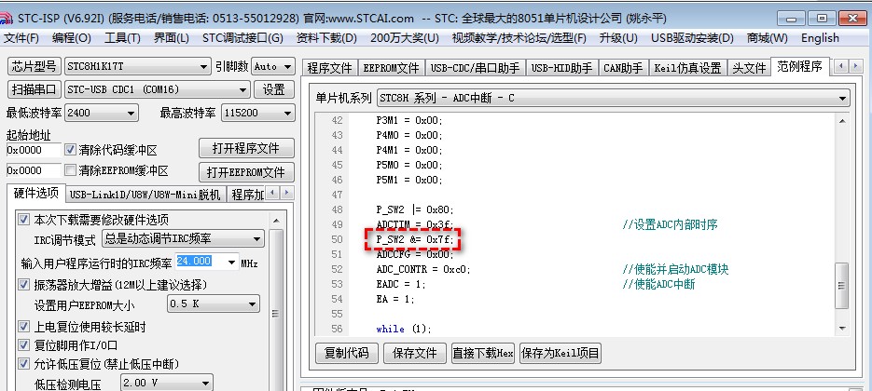The height and width of the screenshot is (391, 872).
Task: Open the USB驱动安装(D) menu
Action: (692, 38)
